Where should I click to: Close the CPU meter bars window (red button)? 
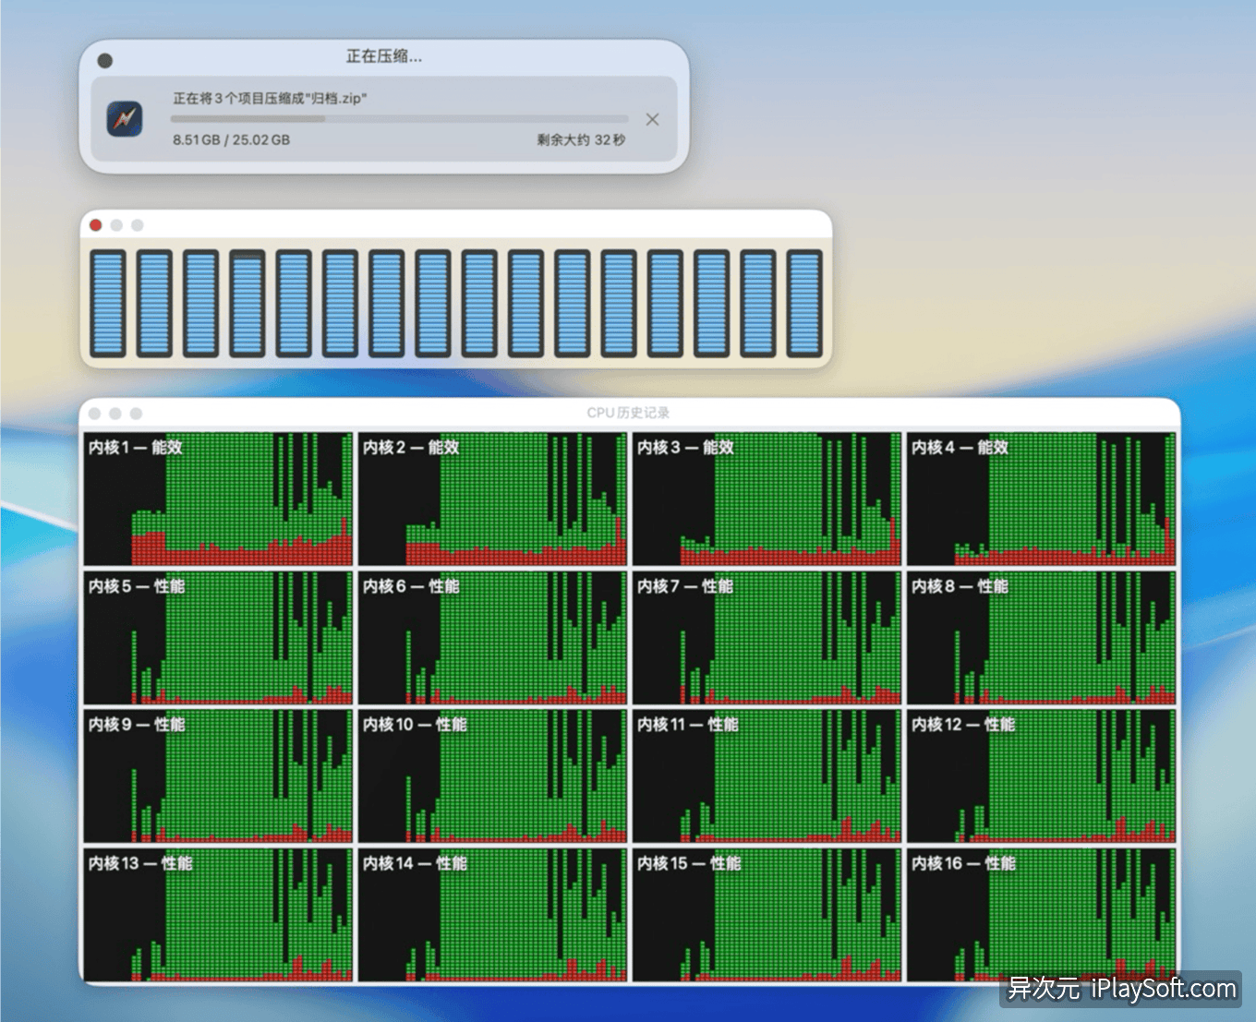pyautogui.click(x=96, y=225)
